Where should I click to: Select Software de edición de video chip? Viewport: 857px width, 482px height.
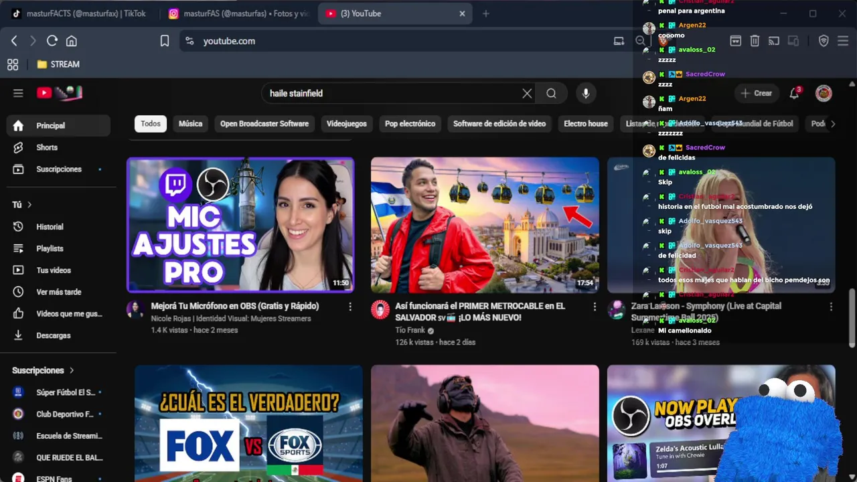pyautogui.click(x=499, y=123)
